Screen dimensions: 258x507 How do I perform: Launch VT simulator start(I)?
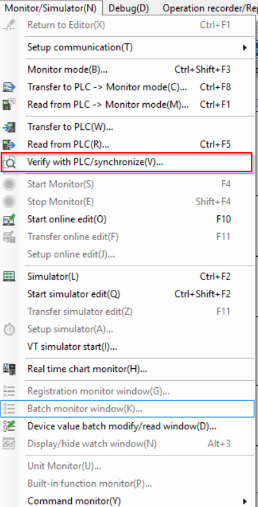click(129, 347)
